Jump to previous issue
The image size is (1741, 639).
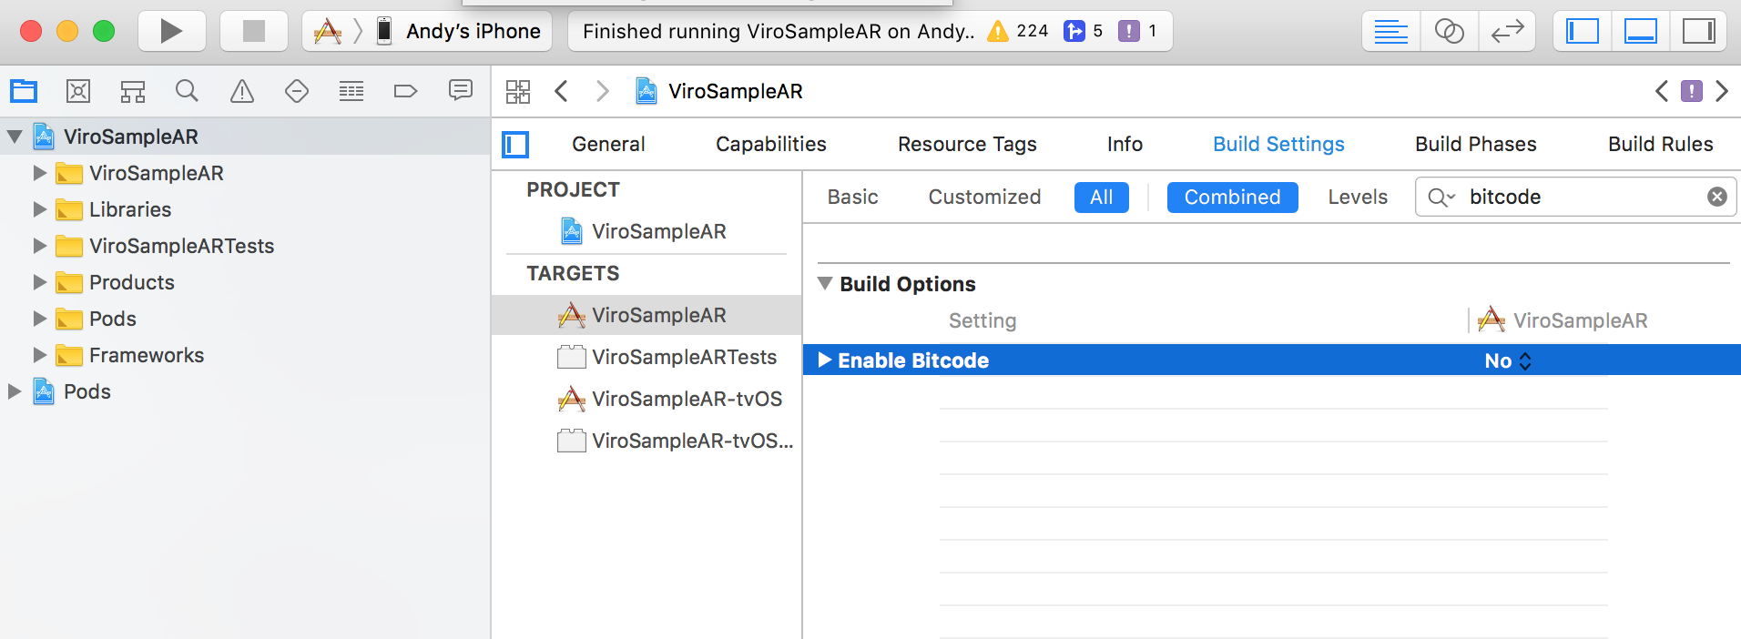[x=1662, y=91]
